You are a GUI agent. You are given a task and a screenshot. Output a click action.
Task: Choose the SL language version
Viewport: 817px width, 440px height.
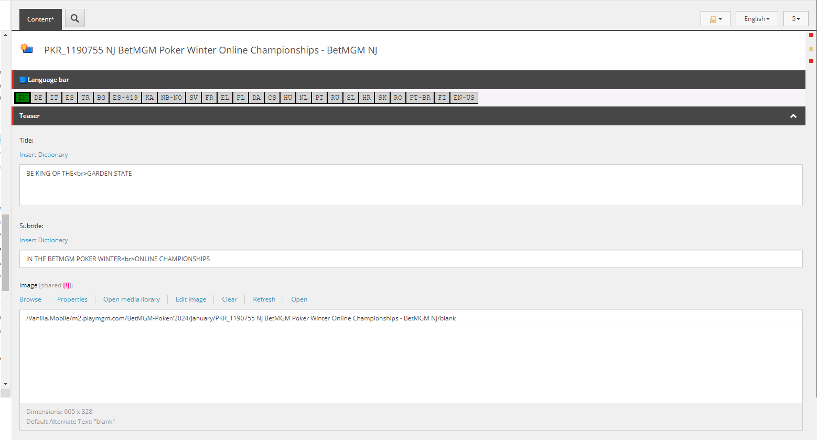point(351,98)
